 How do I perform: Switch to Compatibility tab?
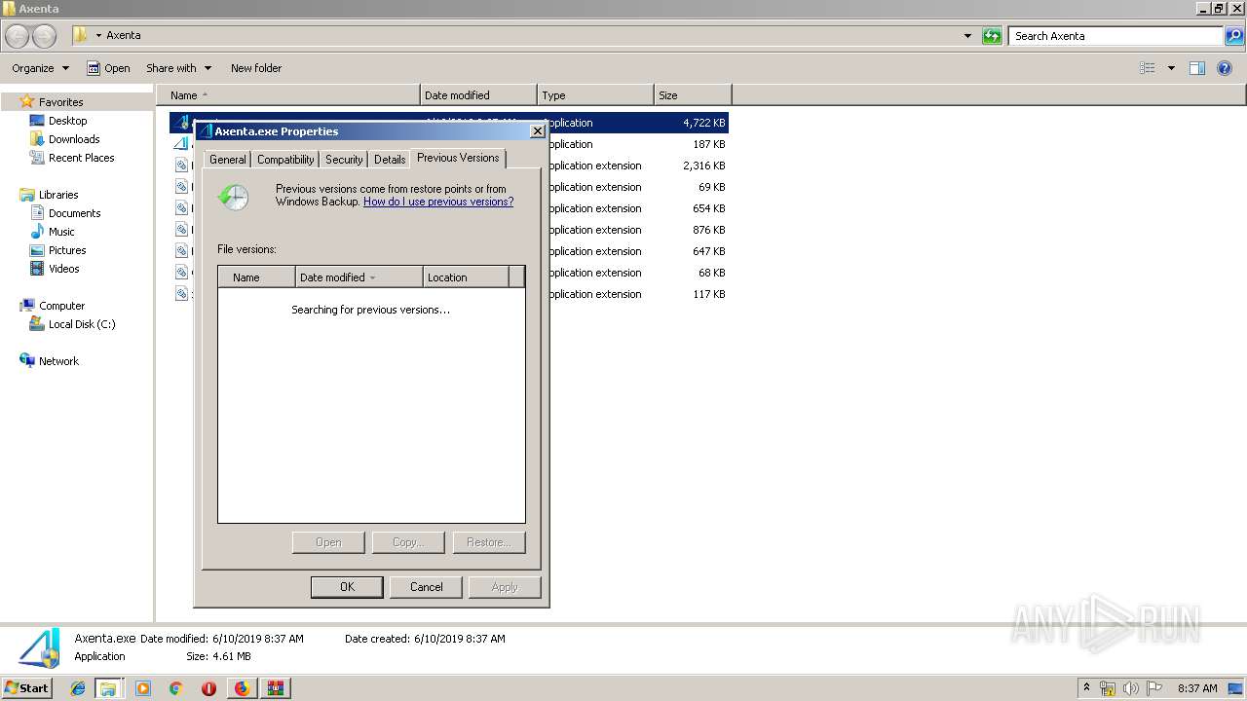pyautogui.click(x=285, y=160)
